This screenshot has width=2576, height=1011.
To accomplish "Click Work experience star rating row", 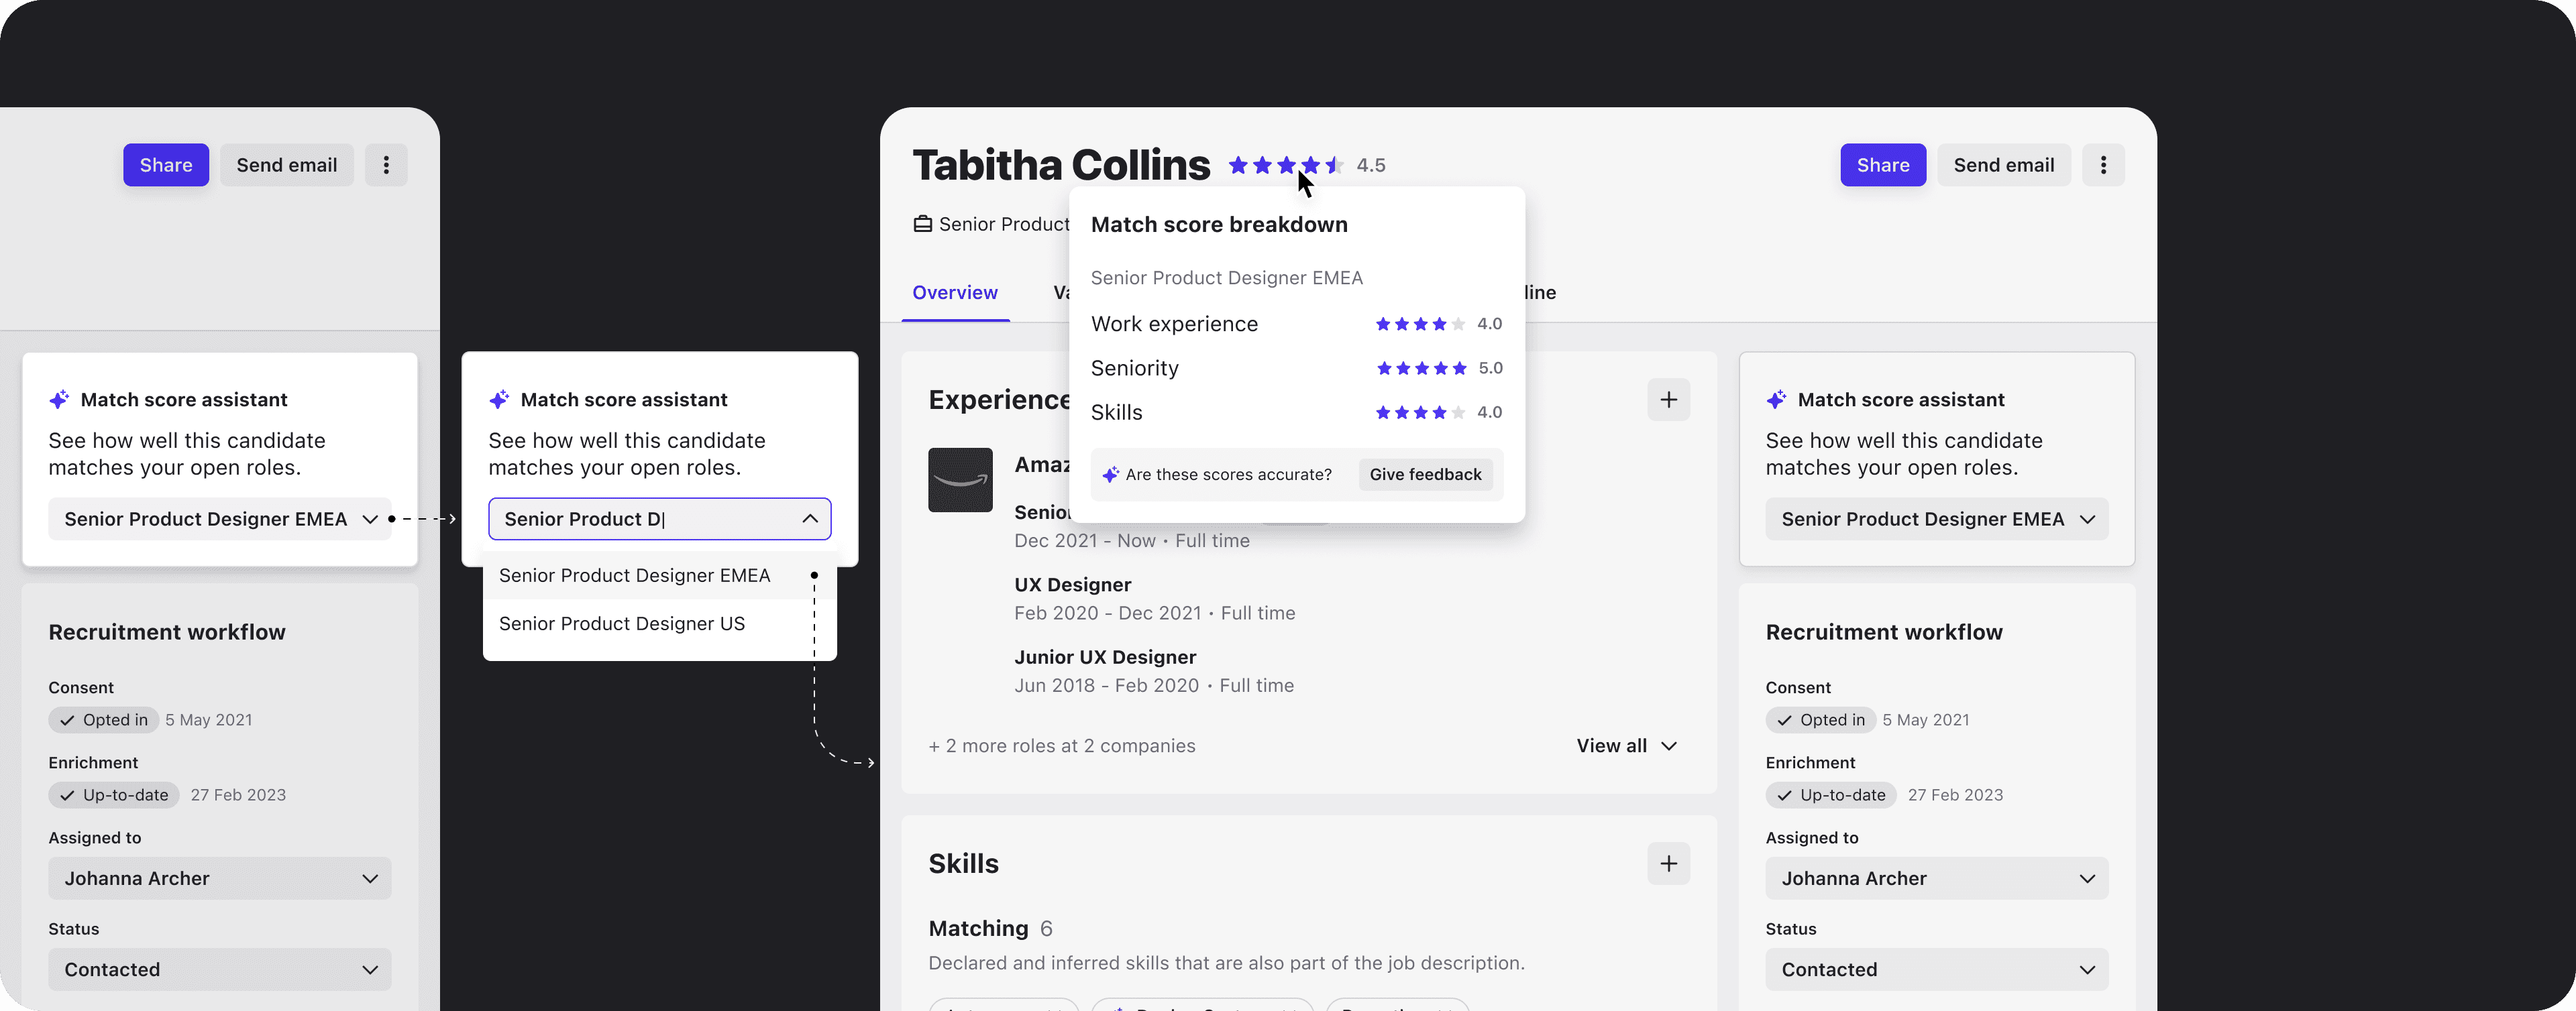I will [1420, 324].
